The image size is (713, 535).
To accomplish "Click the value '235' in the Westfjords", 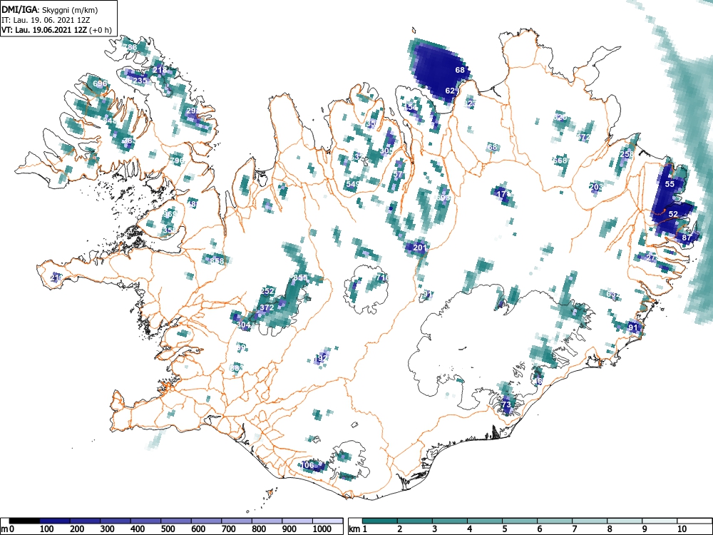I will [140, 81].
